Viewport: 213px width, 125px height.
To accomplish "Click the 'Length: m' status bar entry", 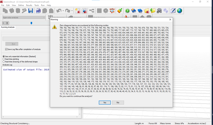I will [x=139, y=123].
